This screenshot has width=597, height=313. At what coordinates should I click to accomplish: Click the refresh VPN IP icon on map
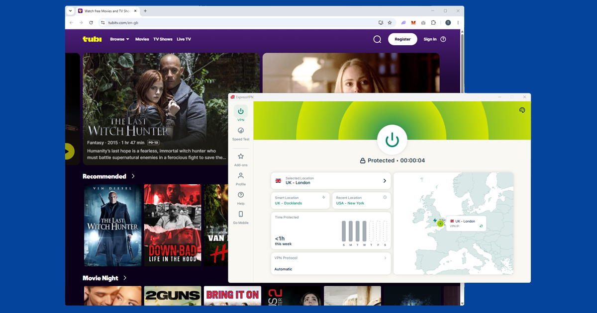point(481,226)
